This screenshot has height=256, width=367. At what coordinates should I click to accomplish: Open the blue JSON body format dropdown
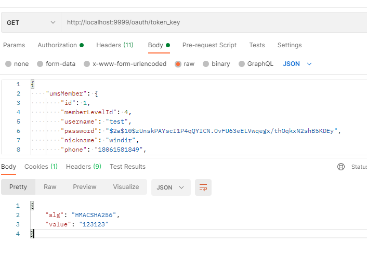(297, 64)
